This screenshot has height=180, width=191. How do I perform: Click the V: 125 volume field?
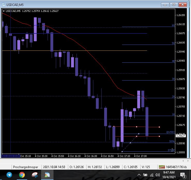[146, 167]
